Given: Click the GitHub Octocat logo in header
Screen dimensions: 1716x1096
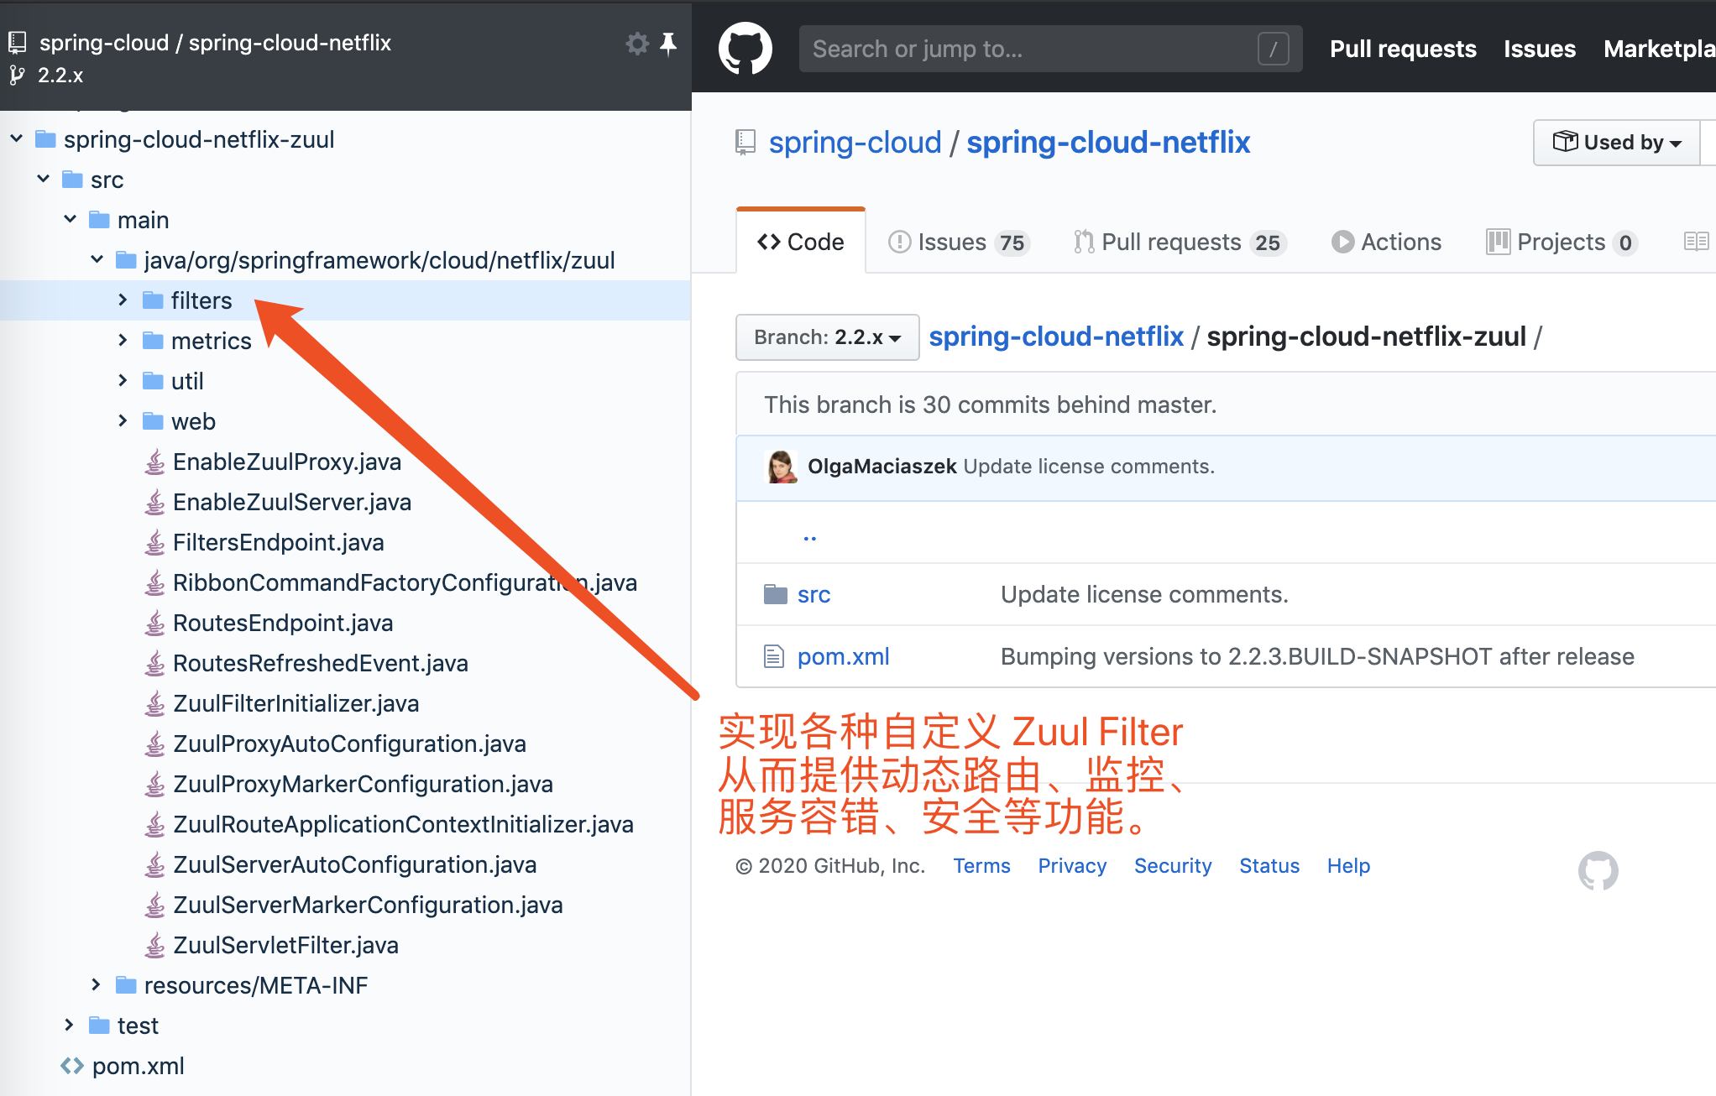Looking at the screenshot, I should [745, 49].
